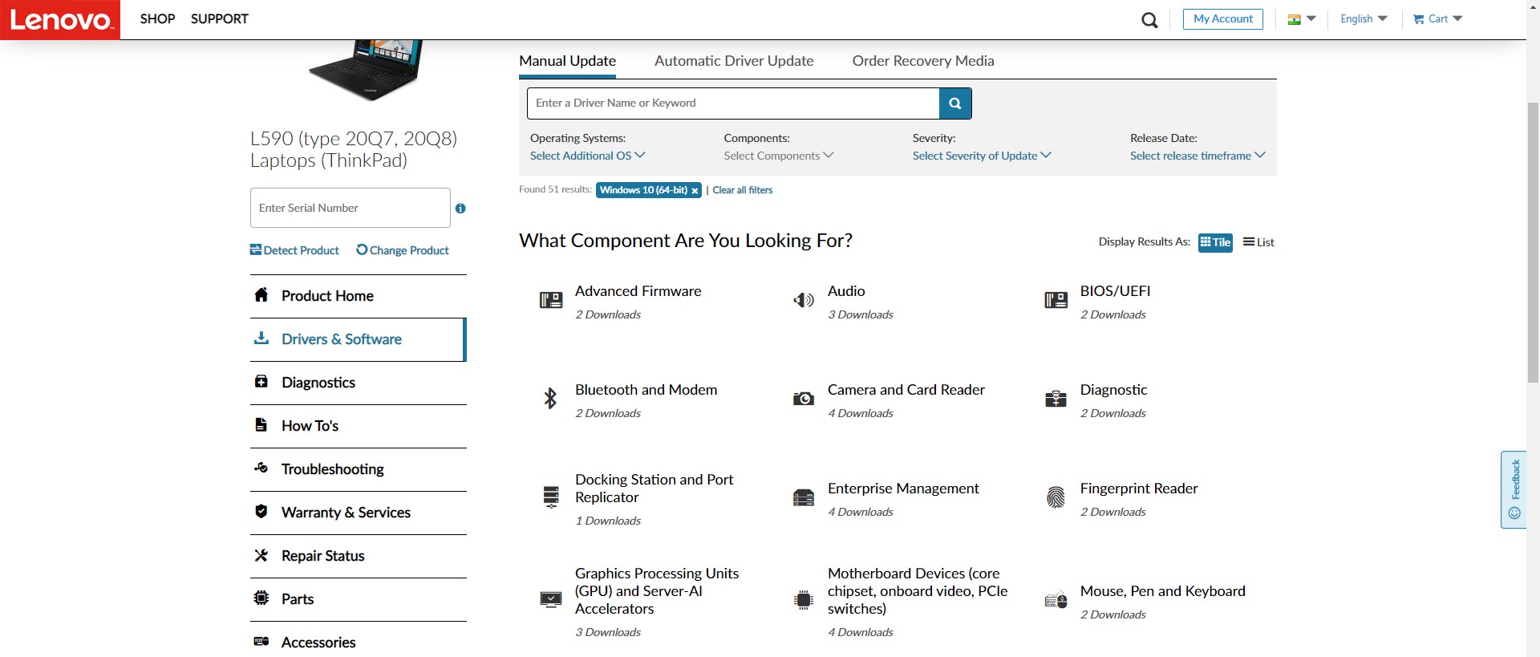Expand Select release timeframe dropdown
Screen dimensions: 1540x657
pyautogui.click(x=1197, y=156)
